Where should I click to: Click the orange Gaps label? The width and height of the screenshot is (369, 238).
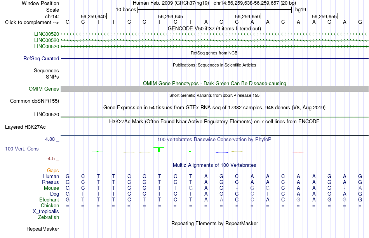53,170
